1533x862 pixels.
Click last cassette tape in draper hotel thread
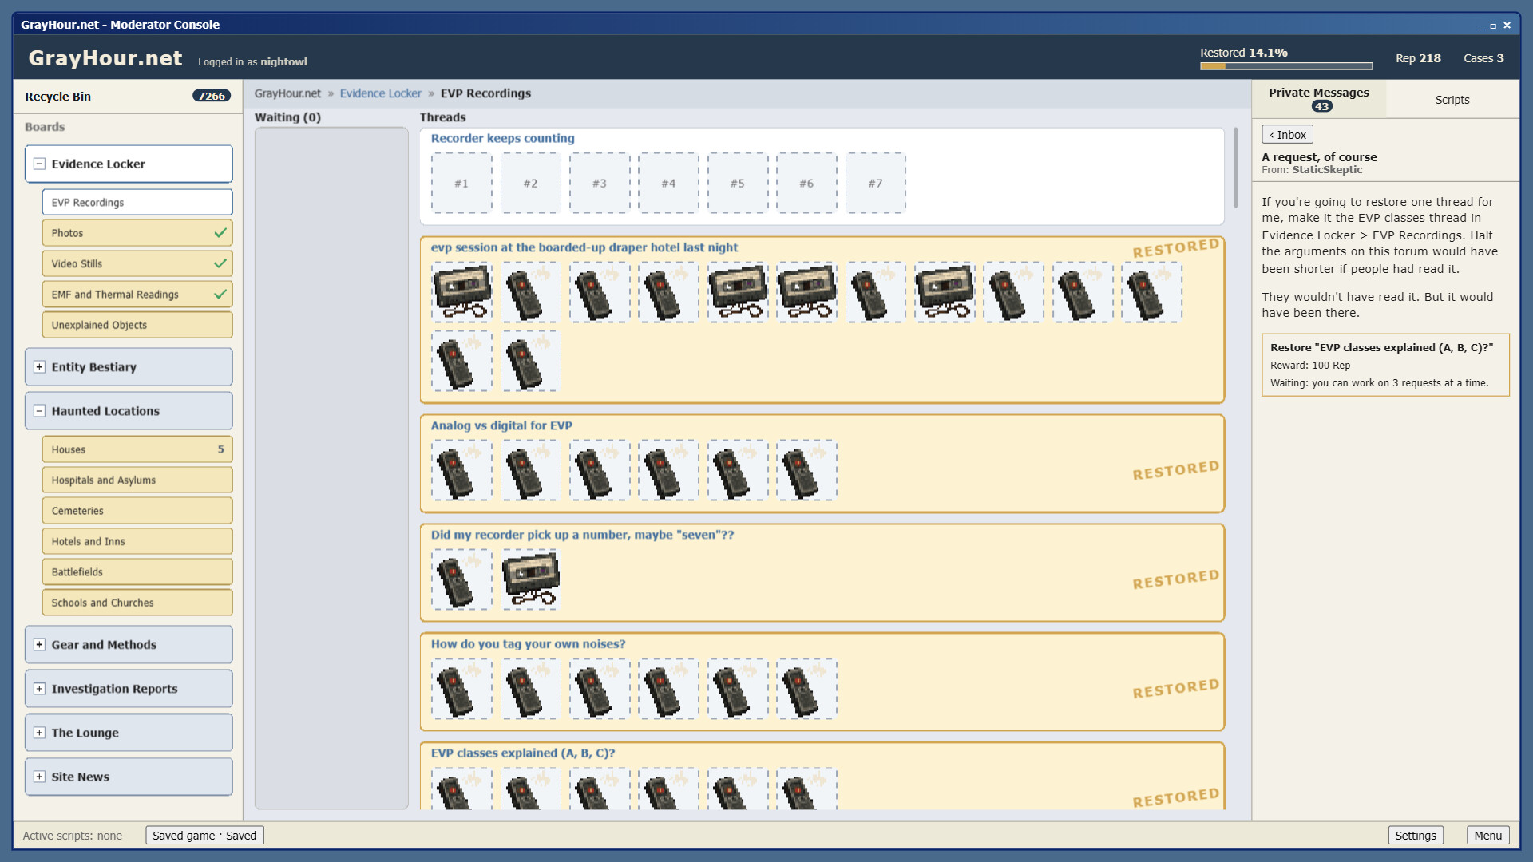[x=945, y=292]
